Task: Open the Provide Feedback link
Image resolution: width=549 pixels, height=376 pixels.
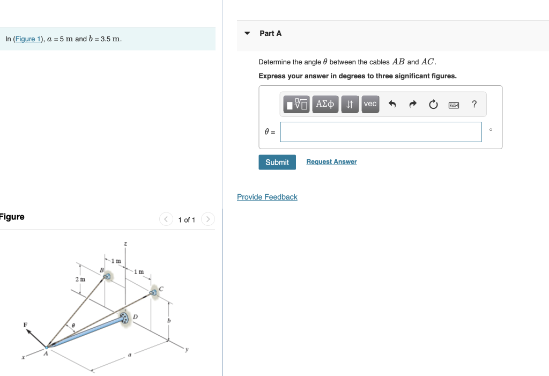Action: (x=267, y=197)
